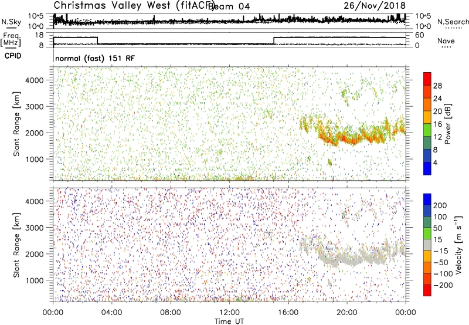Click the Slant Range label of velocity panel
Screen dimensions: 469x325
point(16,245)
